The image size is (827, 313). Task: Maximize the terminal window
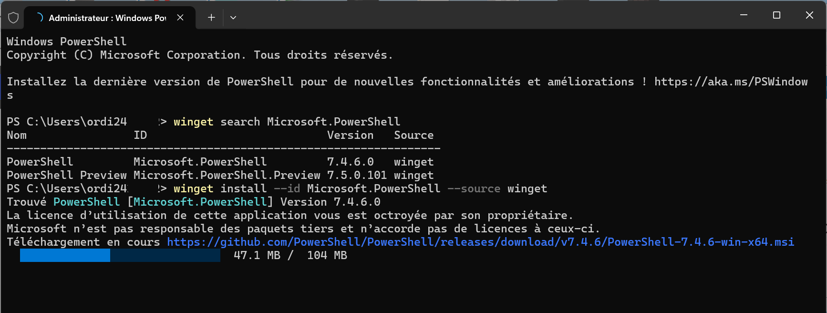(x=776, y=15)
